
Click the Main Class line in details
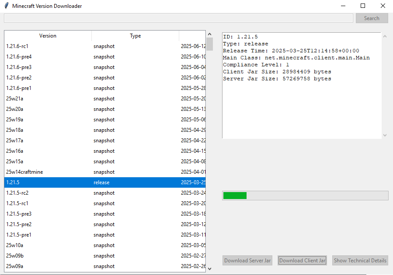(x=296, y=58)
